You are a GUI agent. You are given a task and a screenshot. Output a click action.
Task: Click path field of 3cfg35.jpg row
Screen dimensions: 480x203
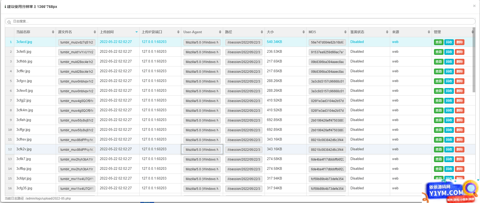[244, 188]
